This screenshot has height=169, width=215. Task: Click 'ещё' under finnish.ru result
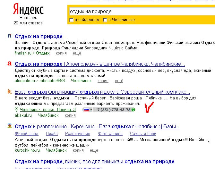pyautogui.click(x=77, y=53)
